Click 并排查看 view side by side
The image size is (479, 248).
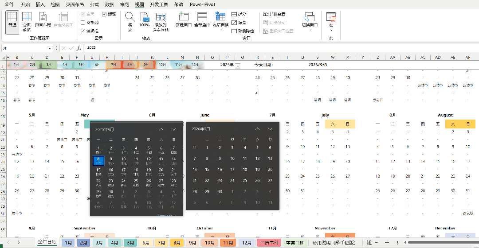[x=274, y=14]
